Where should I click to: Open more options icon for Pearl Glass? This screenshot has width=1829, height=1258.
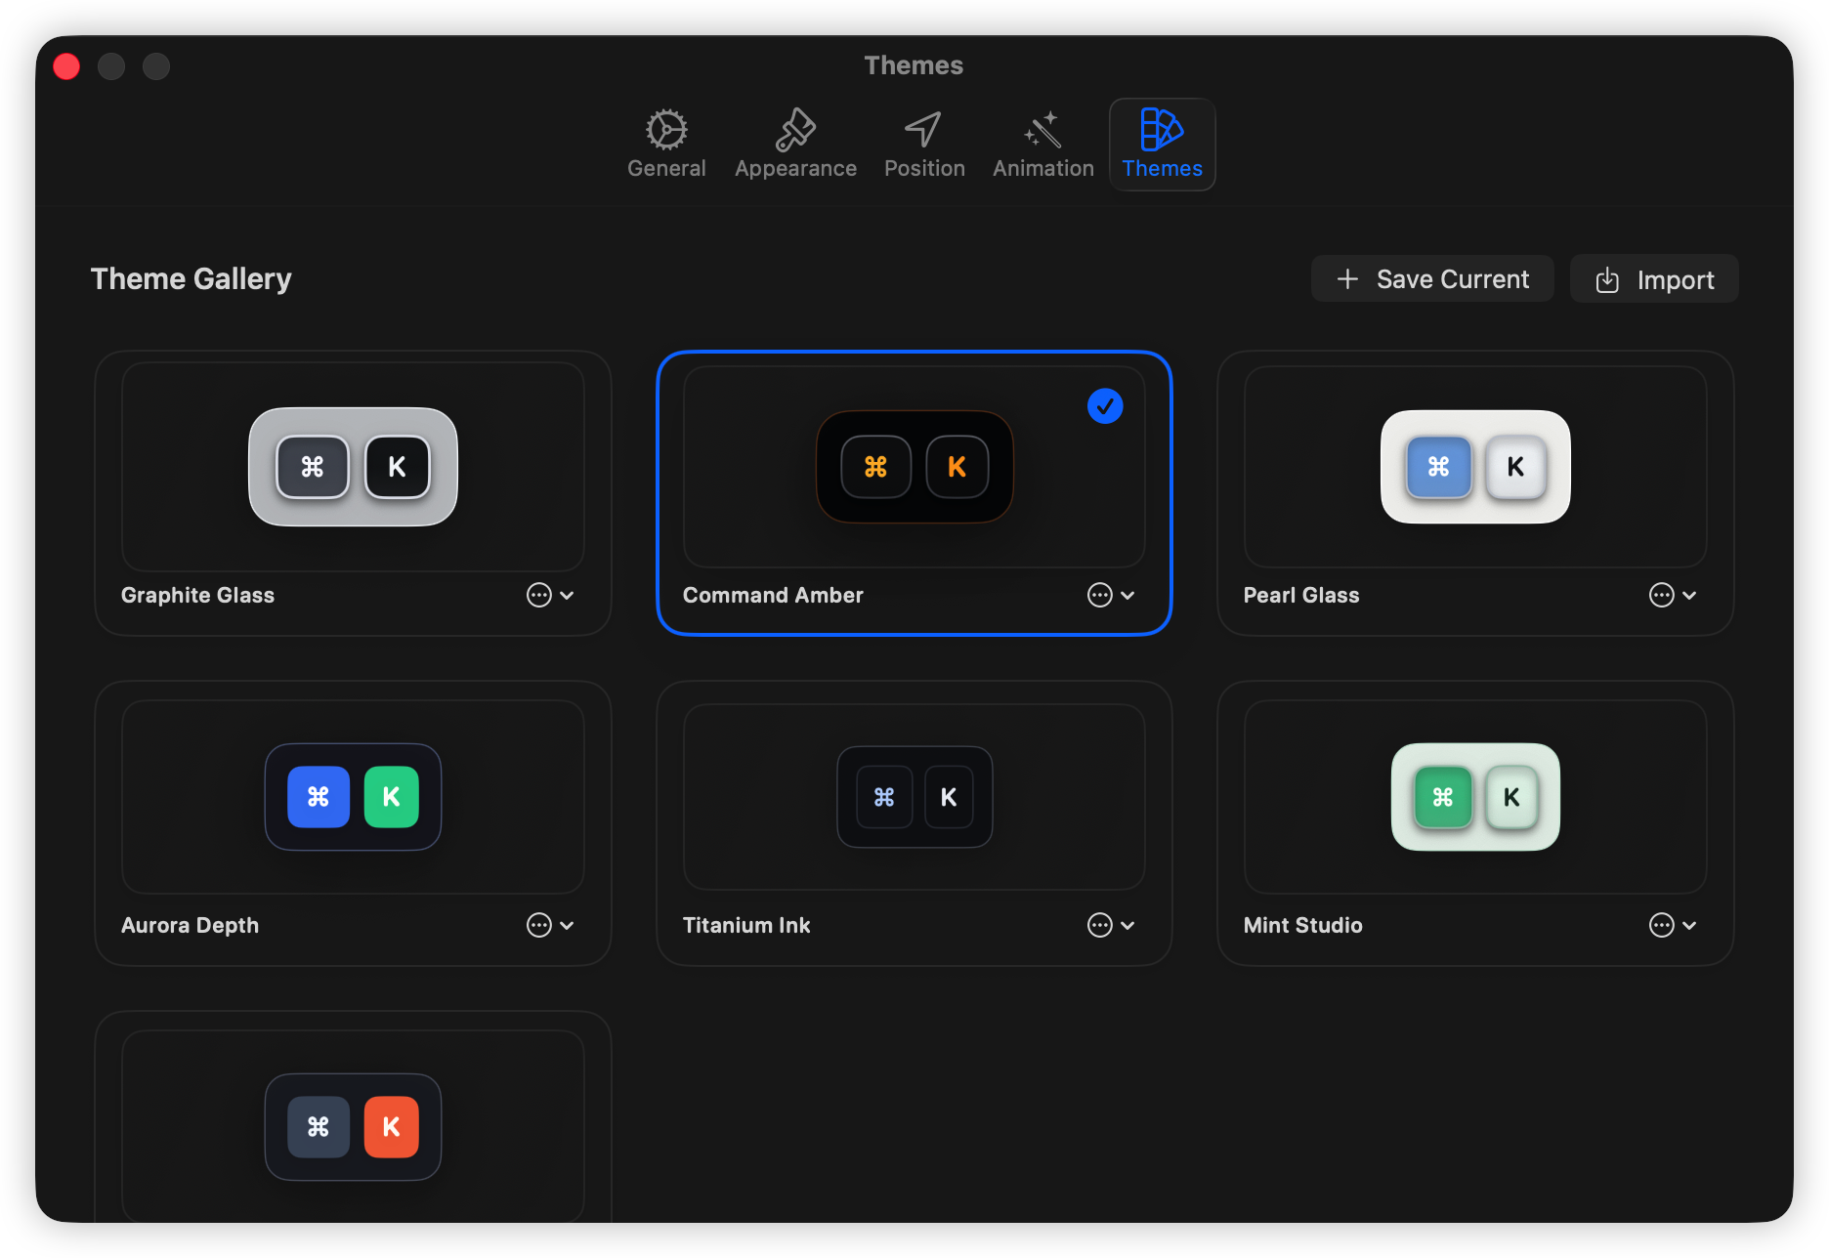point(1662,595)
